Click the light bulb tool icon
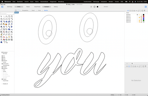 coord(11,37)
